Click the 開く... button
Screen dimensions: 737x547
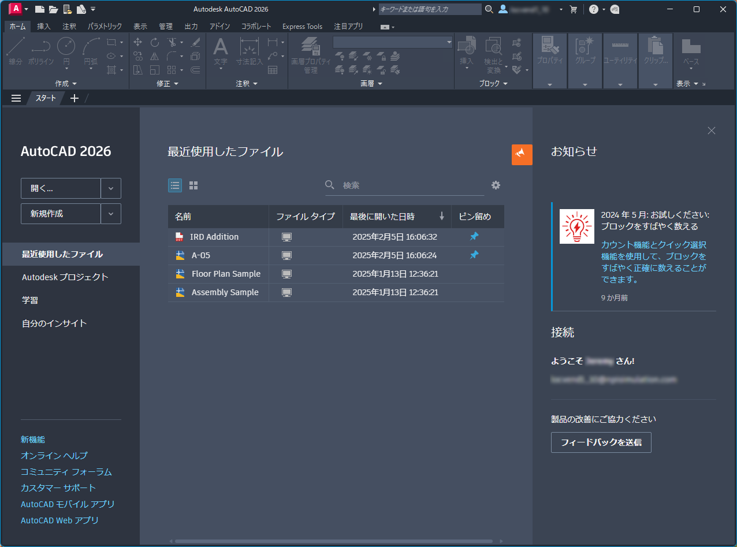(61, 188)
